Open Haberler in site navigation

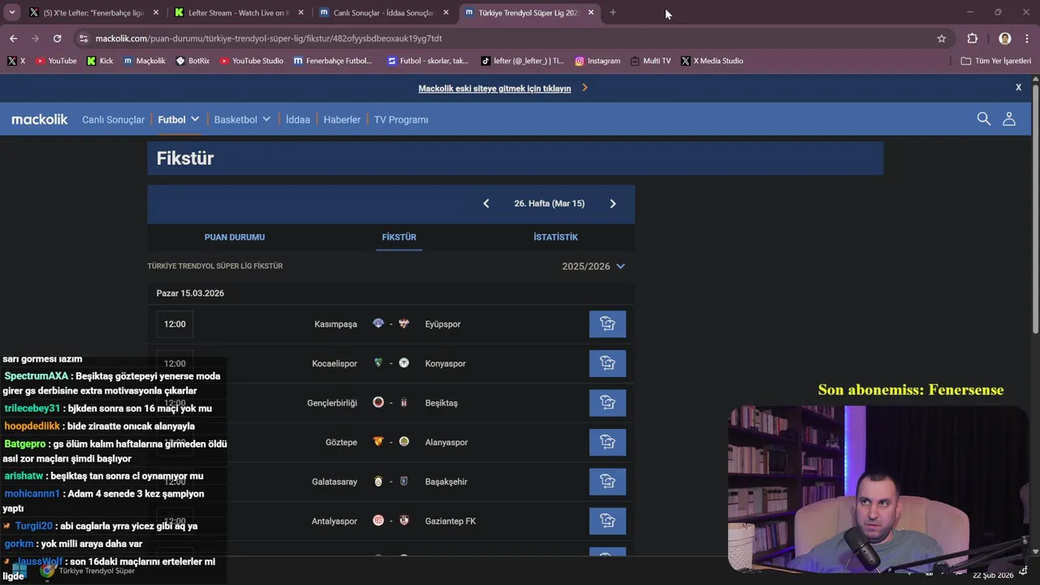[x=342, y=119]
